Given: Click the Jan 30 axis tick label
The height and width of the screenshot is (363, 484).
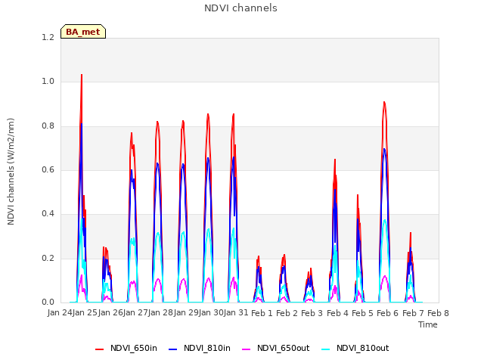Looking at the screenshot, I should (x=212, y=313).
